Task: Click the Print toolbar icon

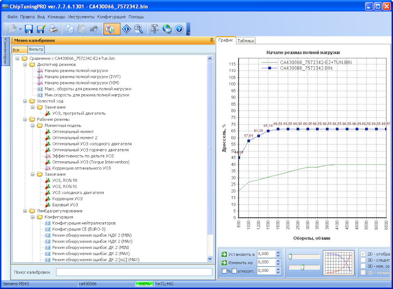Action: [53, 29]
